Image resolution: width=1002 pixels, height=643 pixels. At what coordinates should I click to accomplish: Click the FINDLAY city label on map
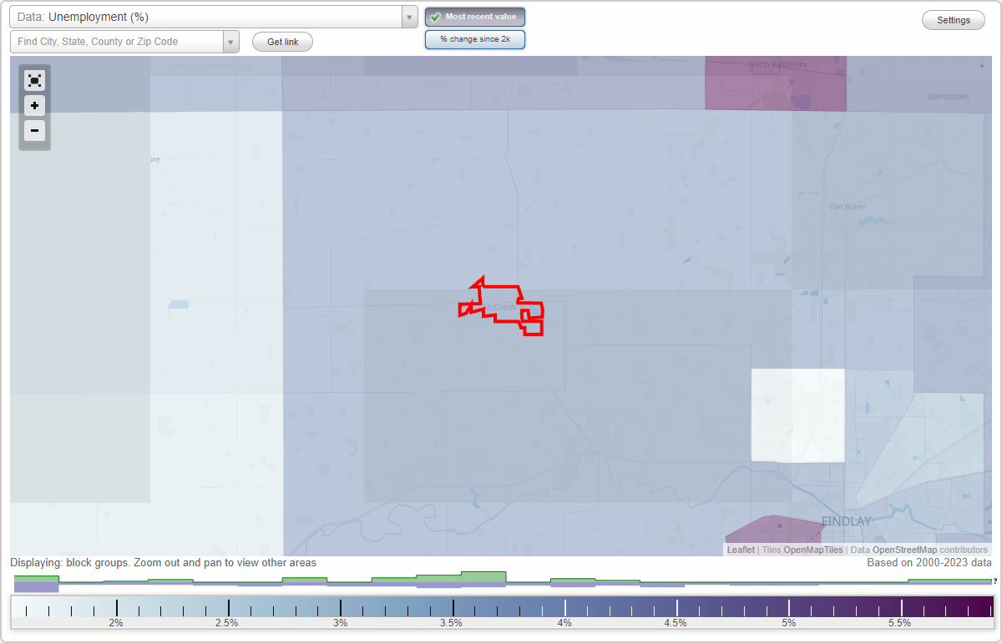846,521
